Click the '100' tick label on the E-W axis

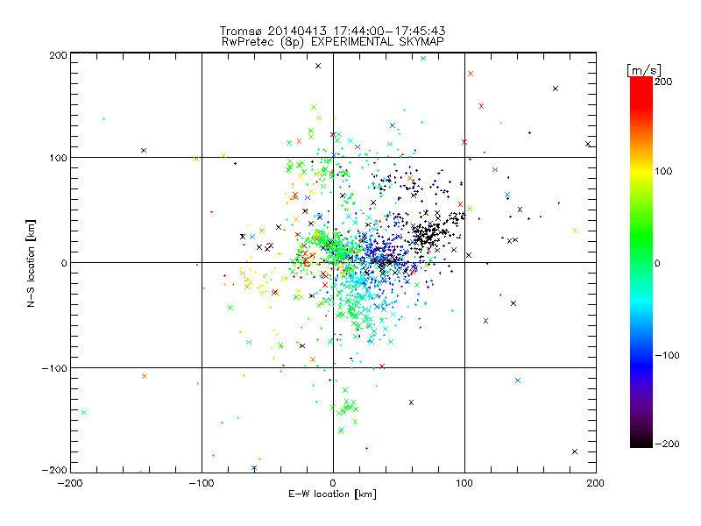[464, 483]
